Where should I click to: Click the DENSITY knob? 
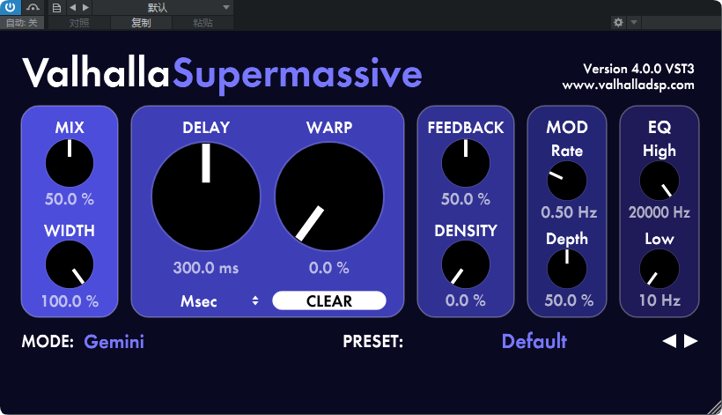[466, 264]
